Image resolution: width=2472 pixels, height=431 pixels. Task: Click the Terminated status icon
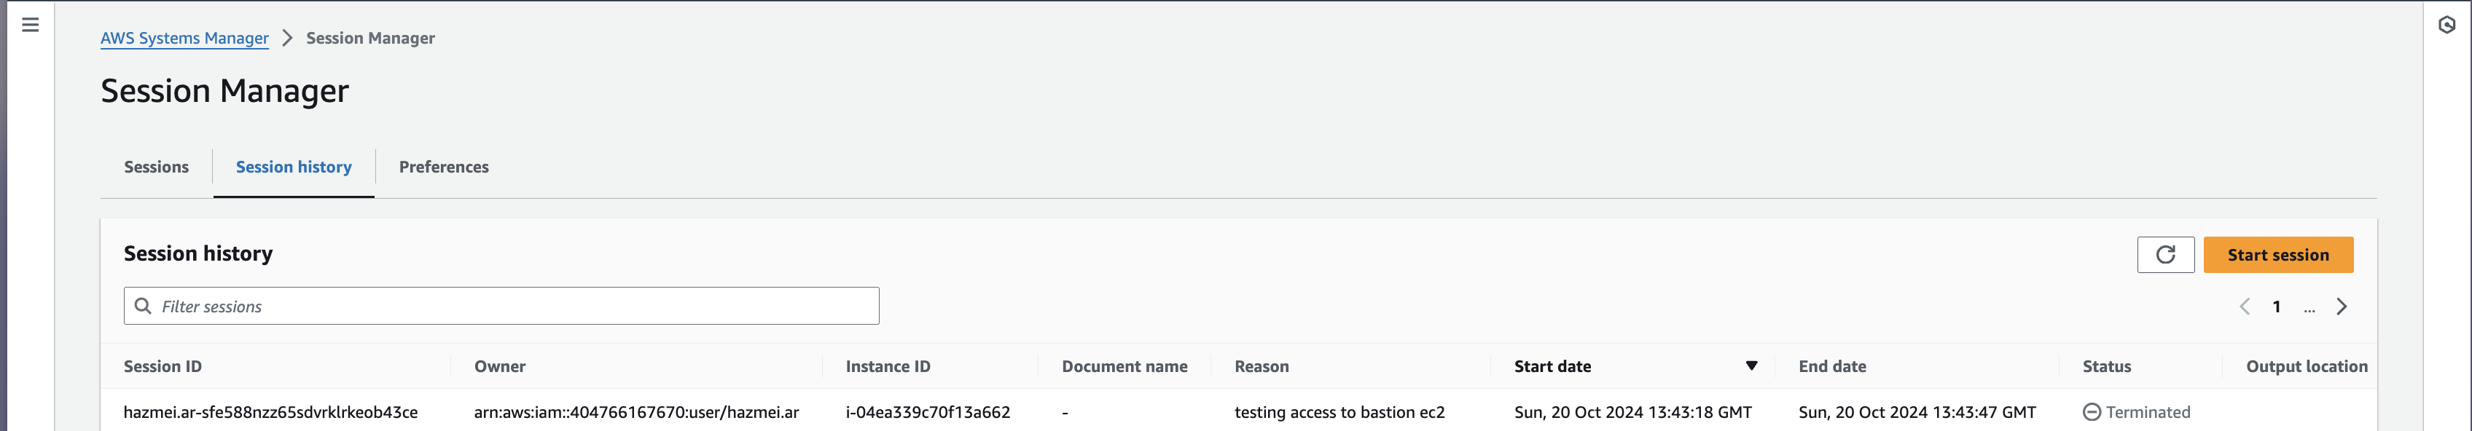[2091, 412]
